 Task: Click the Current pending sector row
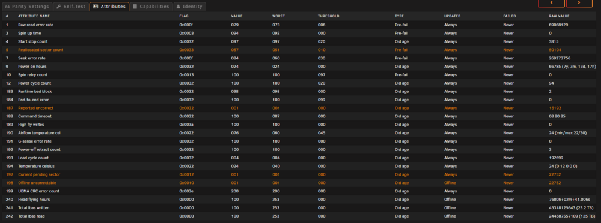[x=300, y=174]
